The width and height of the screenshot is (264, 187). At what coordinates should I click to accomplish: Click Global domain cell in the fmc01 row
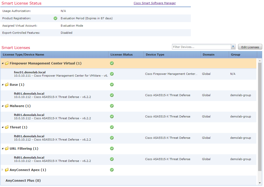pyautogui.click(x=206, y=74)
